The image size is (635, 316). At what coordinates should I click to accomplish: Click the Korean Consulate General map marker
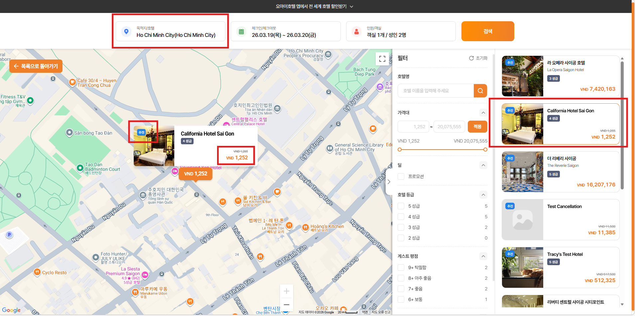[143, 195]
